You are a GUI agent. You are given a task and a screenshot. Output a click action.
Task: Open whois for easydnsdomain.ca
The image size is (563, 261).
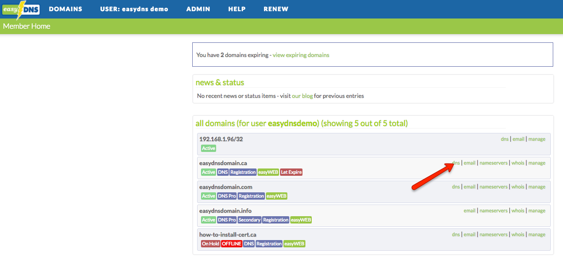[x=518, y=163]
